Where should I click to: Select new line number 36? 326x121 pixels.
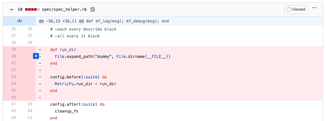[x=30, y=29]
